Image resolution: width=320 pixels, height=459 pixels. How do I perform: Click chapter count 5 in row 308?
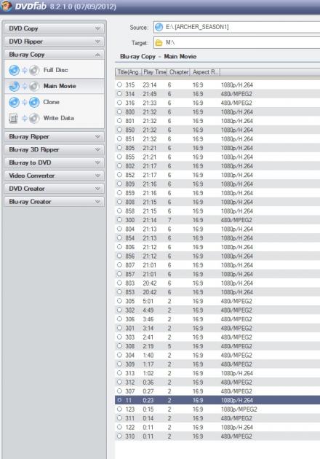coord(169,346)
